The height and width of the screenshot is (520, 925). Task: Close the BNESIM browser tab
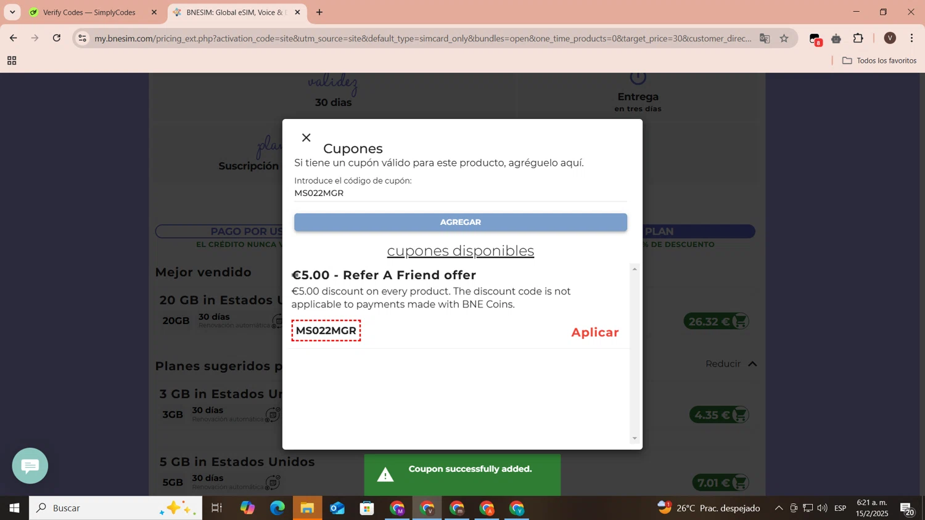click(297, 12)
